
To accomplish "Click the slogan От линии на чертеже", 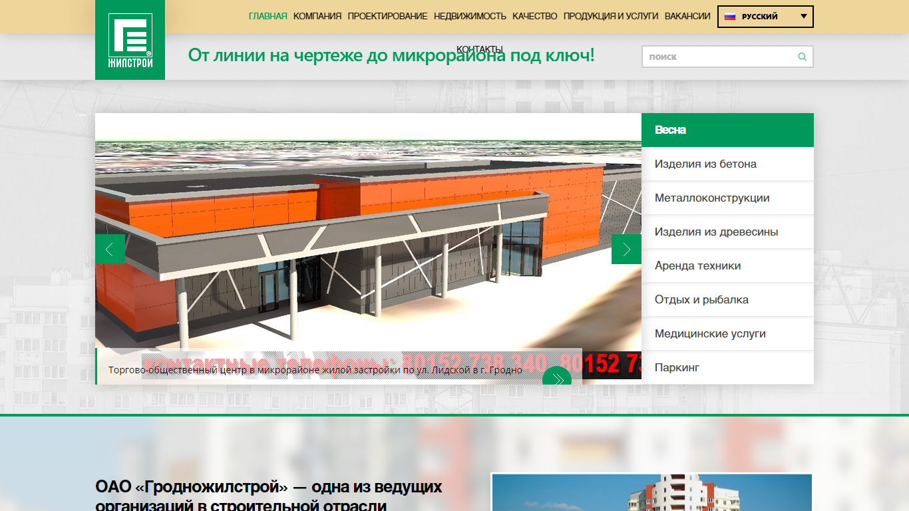I will [x=391, y=55].
